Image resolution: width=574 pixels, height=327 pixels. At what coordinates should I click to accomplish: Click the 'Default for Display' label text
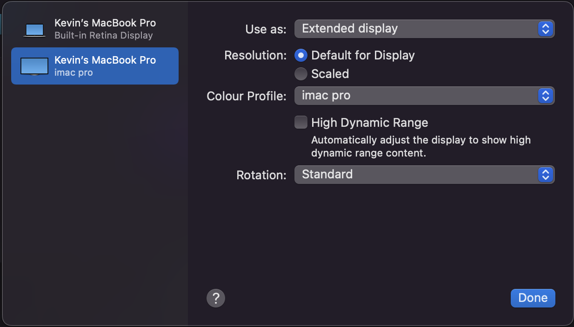363,56
